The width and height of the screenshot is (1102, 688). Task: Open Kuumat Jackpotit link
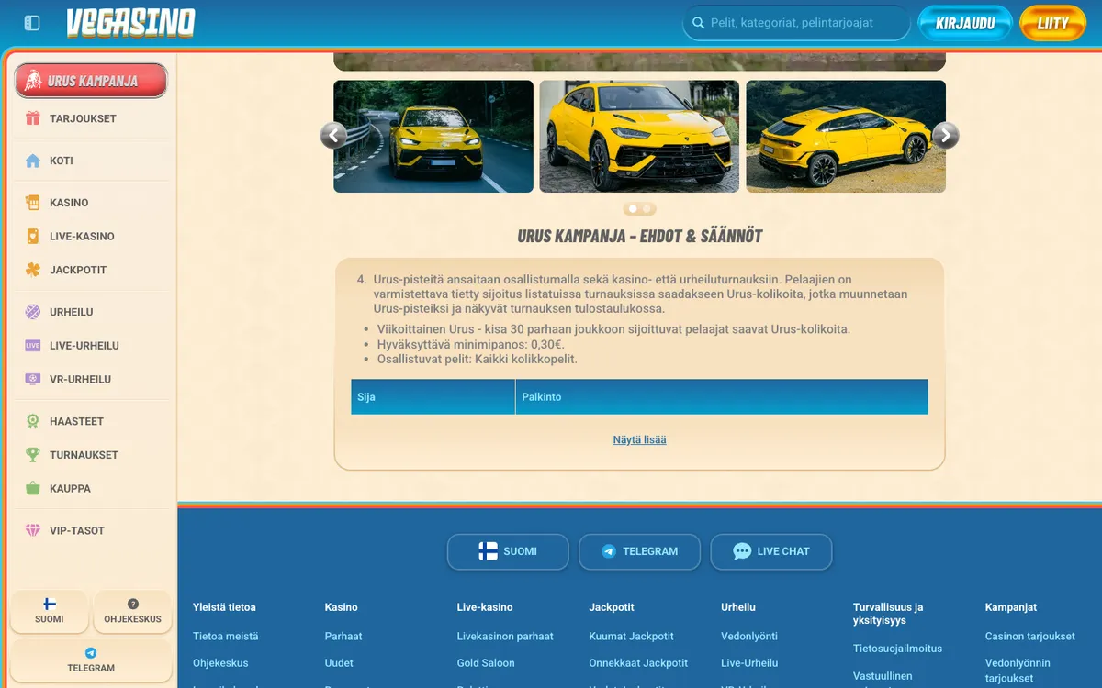pyautogui.click(x=631, y=636)
